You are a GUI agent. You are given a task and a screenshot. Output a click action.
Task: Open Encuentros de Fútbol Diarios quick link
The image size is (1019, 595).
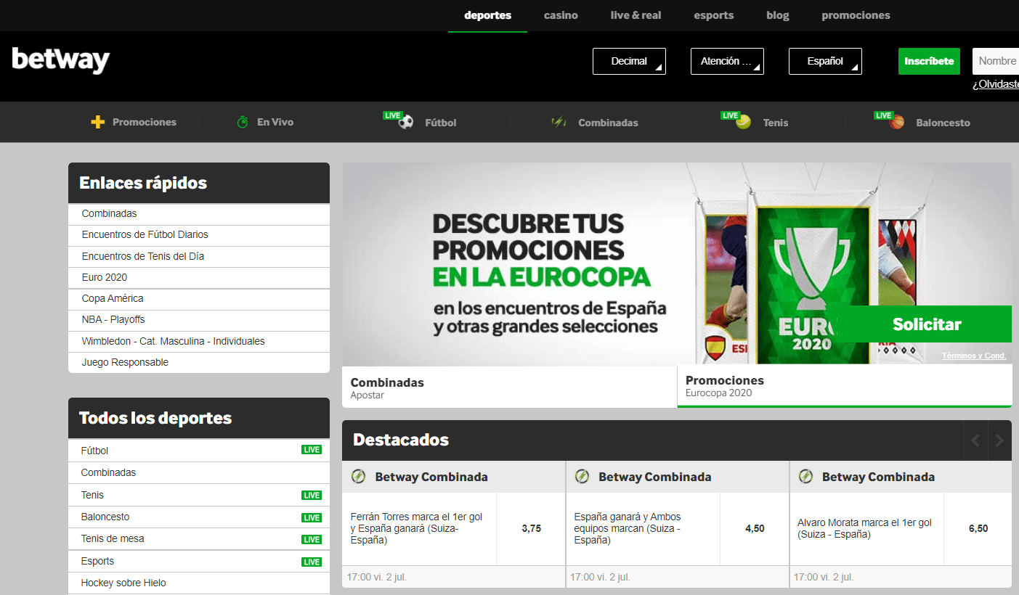(199, 235)
